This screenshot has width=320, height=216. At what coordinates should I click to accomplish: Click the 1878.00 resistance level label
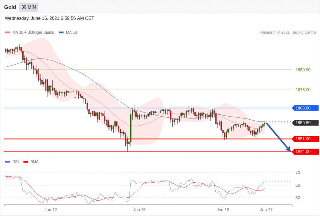[303, 90]
